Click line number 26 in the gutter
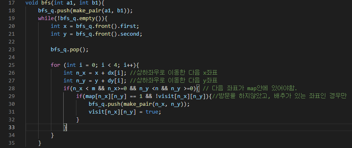Image resolution: width=352 pixels, height=148 pixels. [x=11, y=73]
